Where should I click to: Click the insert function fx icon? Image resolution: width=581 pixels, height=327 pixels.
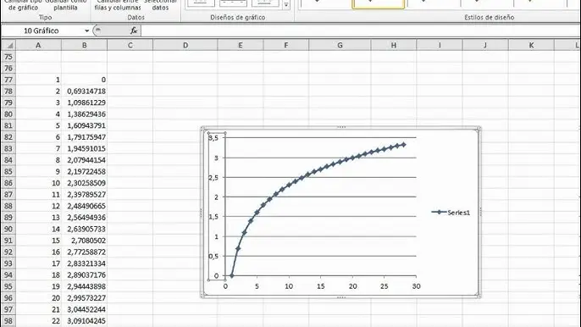coord(134,30)
